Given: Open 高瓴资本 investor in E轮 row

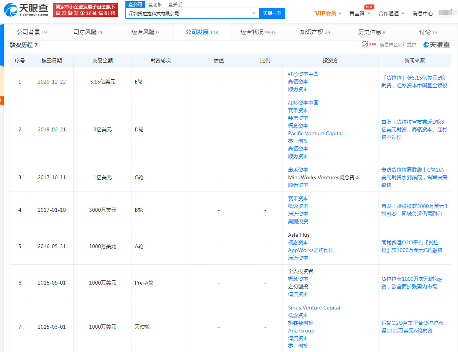Looking at the screenshot, I should point(298,82).
